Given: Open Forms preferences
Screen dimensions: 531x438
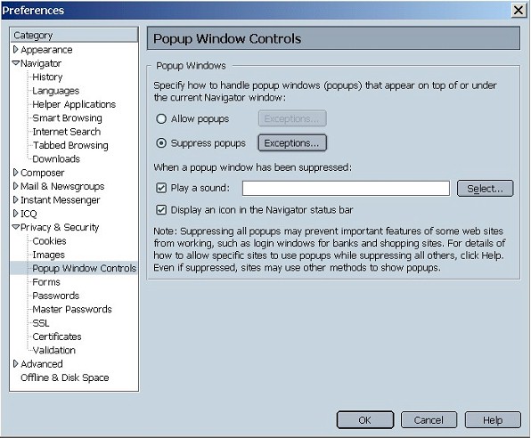Looking at the screenshot, I should tap(46, 282).
